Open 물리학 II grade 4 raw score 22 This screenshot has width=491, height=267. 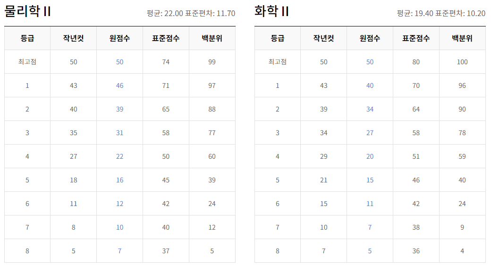(x=119, y=156)
